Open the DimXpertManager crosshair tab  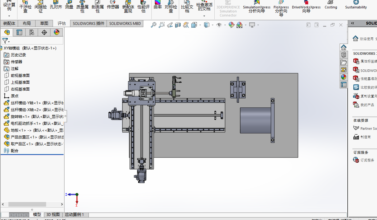click(x=44, y=32)
